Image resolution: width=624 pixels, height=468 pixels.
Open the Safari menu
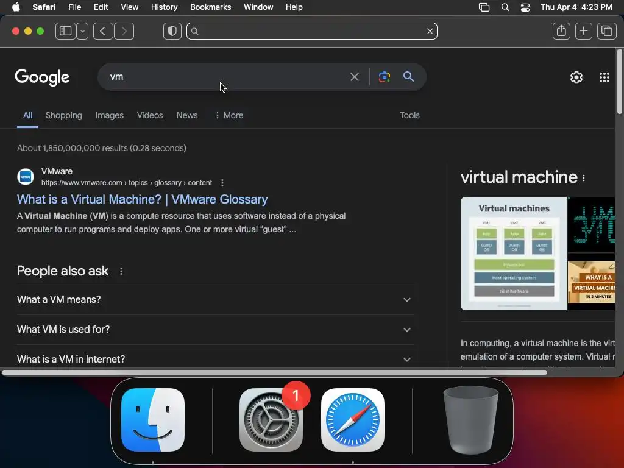point(44,7)
